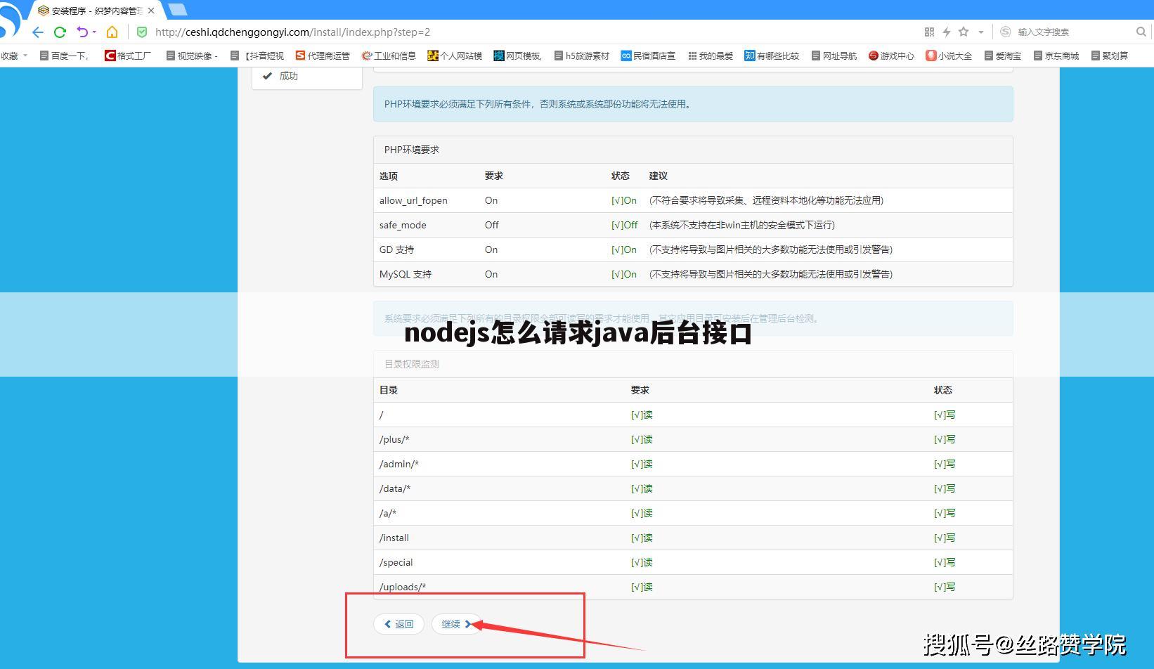Screen dimensions: 1154x669
Task: Open the 【抖音短视 bookmark
Action: tap(257, 56)
